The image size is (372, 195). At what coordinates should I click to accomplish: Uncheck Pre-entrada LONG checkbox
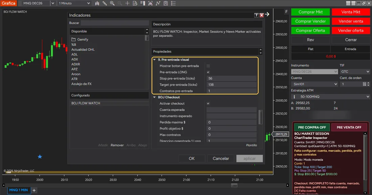pos(208,72)
